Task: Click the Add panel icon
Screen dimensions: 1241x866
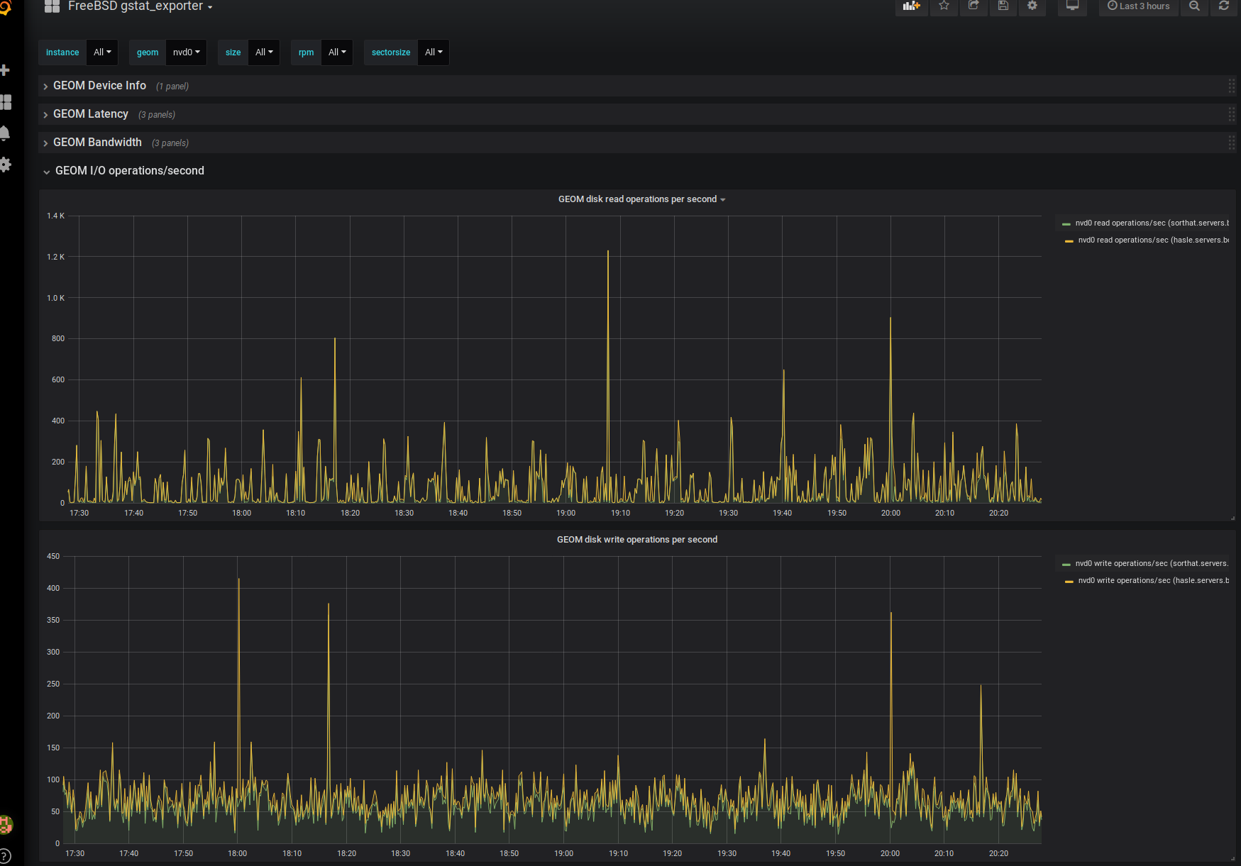Action: click(911, 6)
